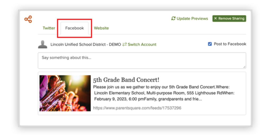Click the orange share icon
The height and width of the screenshot is (137, 271).
[28, 19]
